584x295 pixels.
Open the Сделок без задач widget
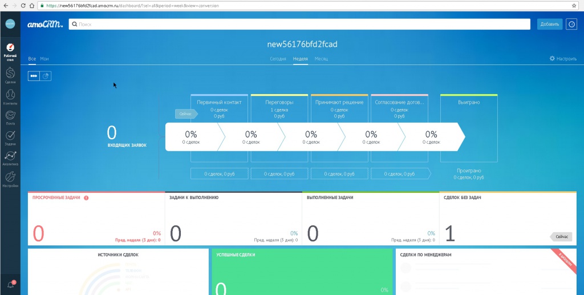(508, 219)
